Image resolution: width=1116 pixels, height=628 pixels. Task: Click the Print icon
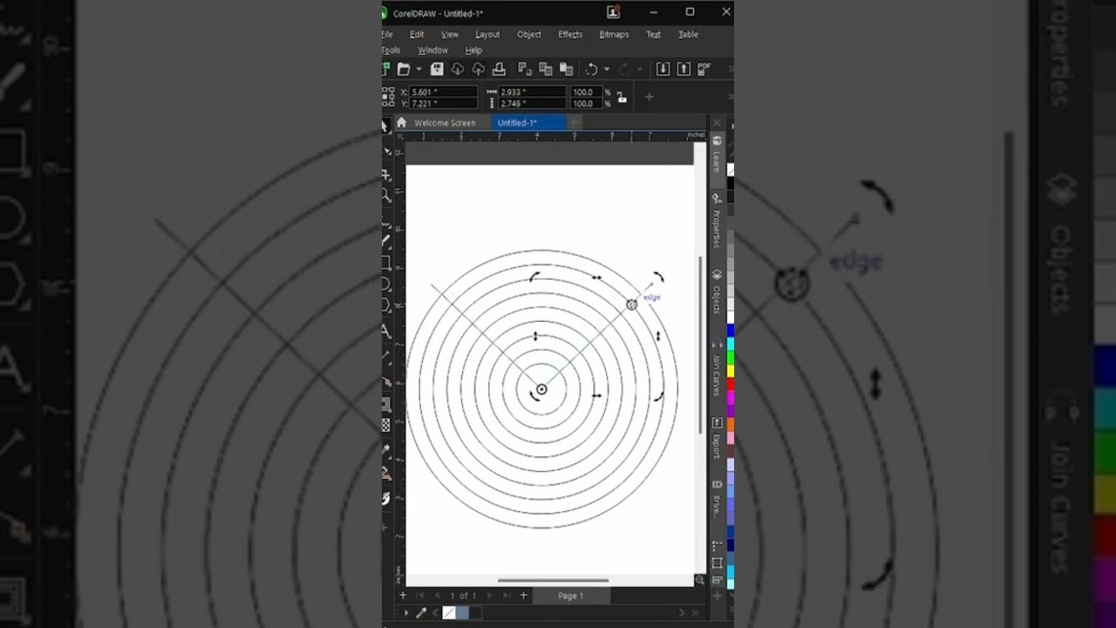(499, 69)
